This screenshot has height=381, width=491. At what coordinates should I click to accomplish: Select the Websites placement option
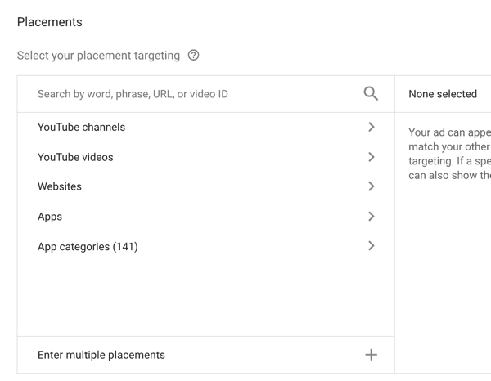pos(60,186)
